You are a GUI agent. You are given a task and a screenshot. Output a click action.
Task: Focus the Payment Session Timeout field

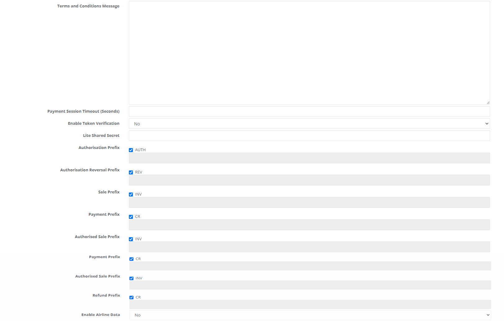coord(309,111)
